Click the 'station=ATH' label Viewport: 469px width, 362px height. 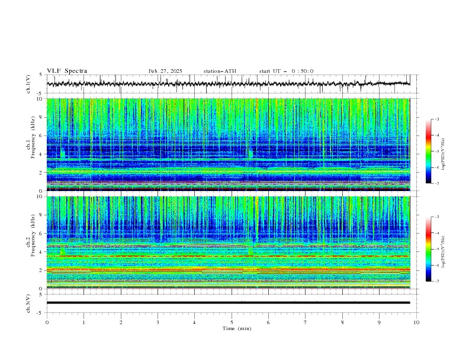220,71
